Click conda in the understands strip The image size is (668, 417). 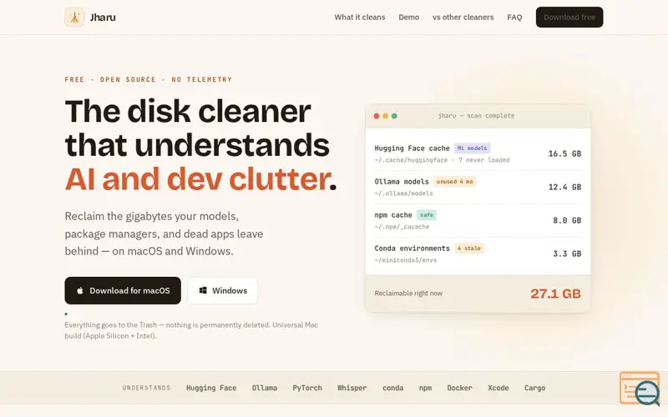pyautogui.click(x=392, y=388)
